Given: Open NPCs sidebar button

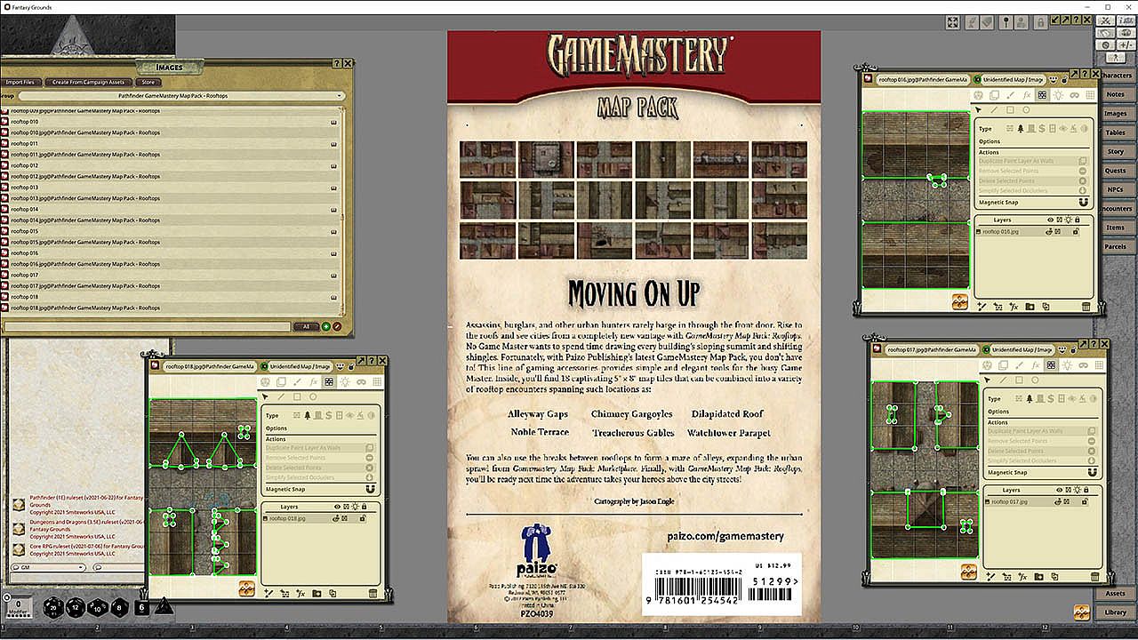Looking at the screenshot, I should [x=1116, y=189].
